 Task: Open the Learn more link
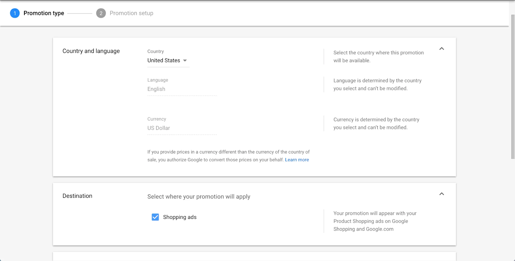[x=297, y=160]
